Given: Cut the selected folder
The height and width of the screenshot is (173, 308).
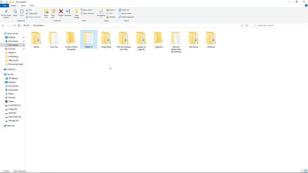Looking at the screenshot, I should click(29, 10).
